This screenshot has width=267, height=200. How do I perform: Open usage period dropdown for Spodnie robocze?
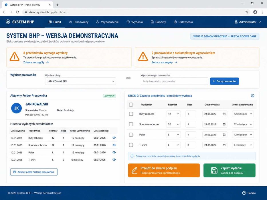pyautogui.click(x=243, y=124)
